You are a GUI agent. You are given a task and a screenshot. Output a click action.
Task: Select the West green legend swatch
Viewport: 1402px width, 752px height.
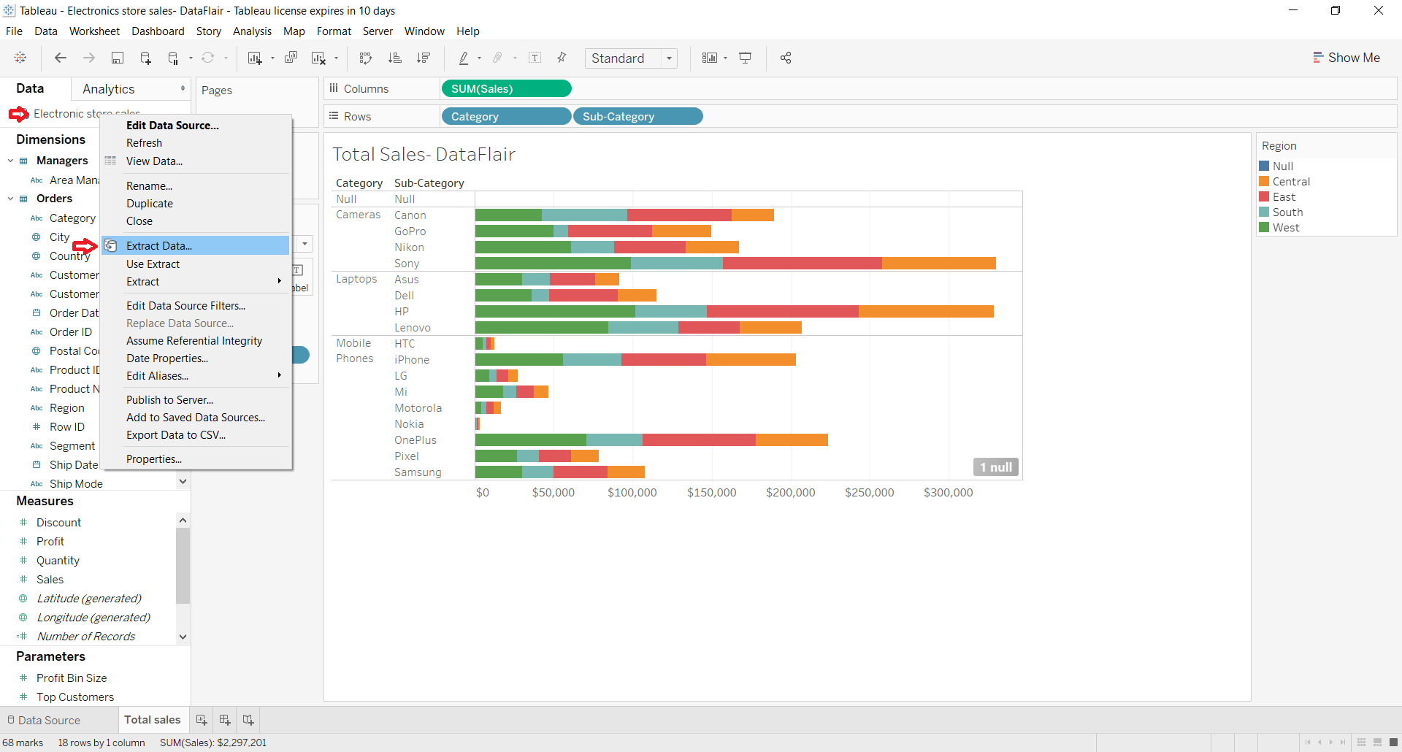click(1264, 227)
